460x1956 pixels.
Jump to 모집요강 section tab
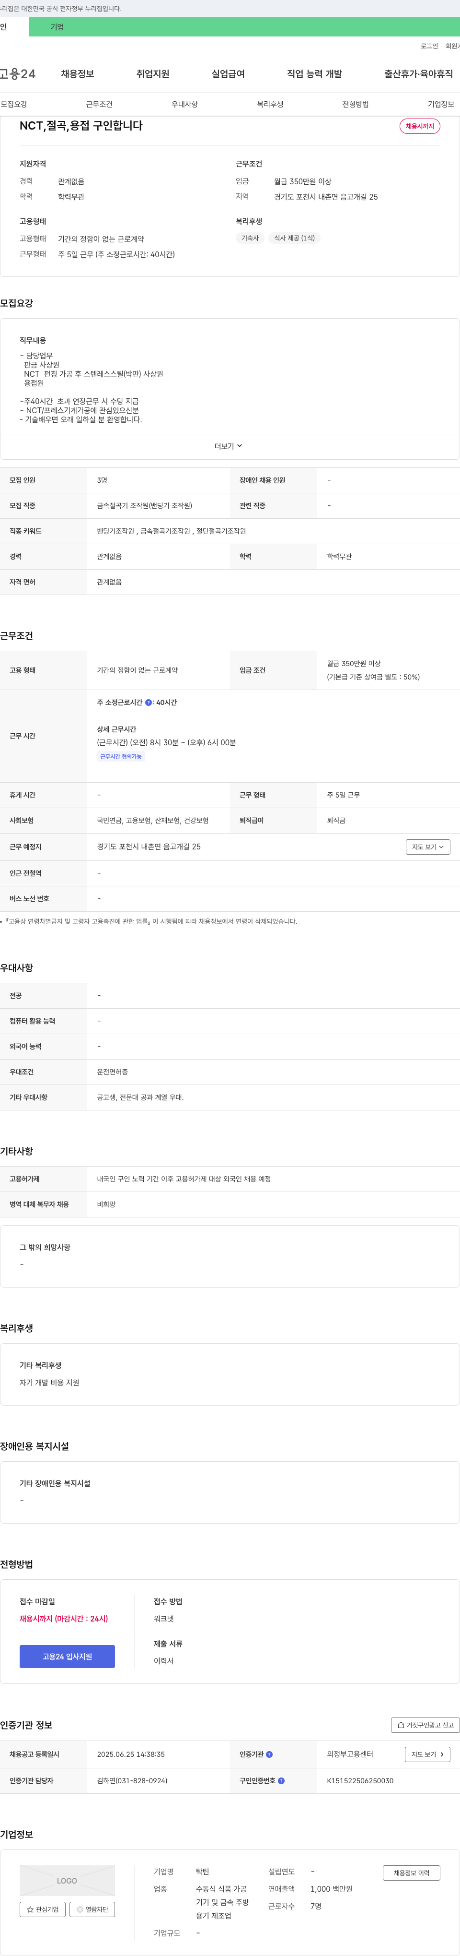click(13, 104)
